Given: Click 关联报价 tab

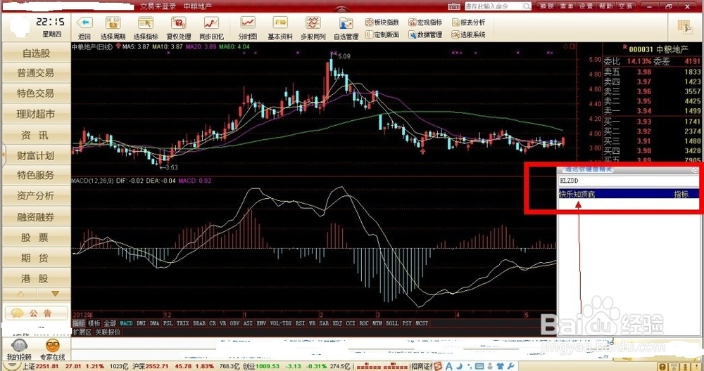Looking at the screenshot, I should (x=108, y=332).
